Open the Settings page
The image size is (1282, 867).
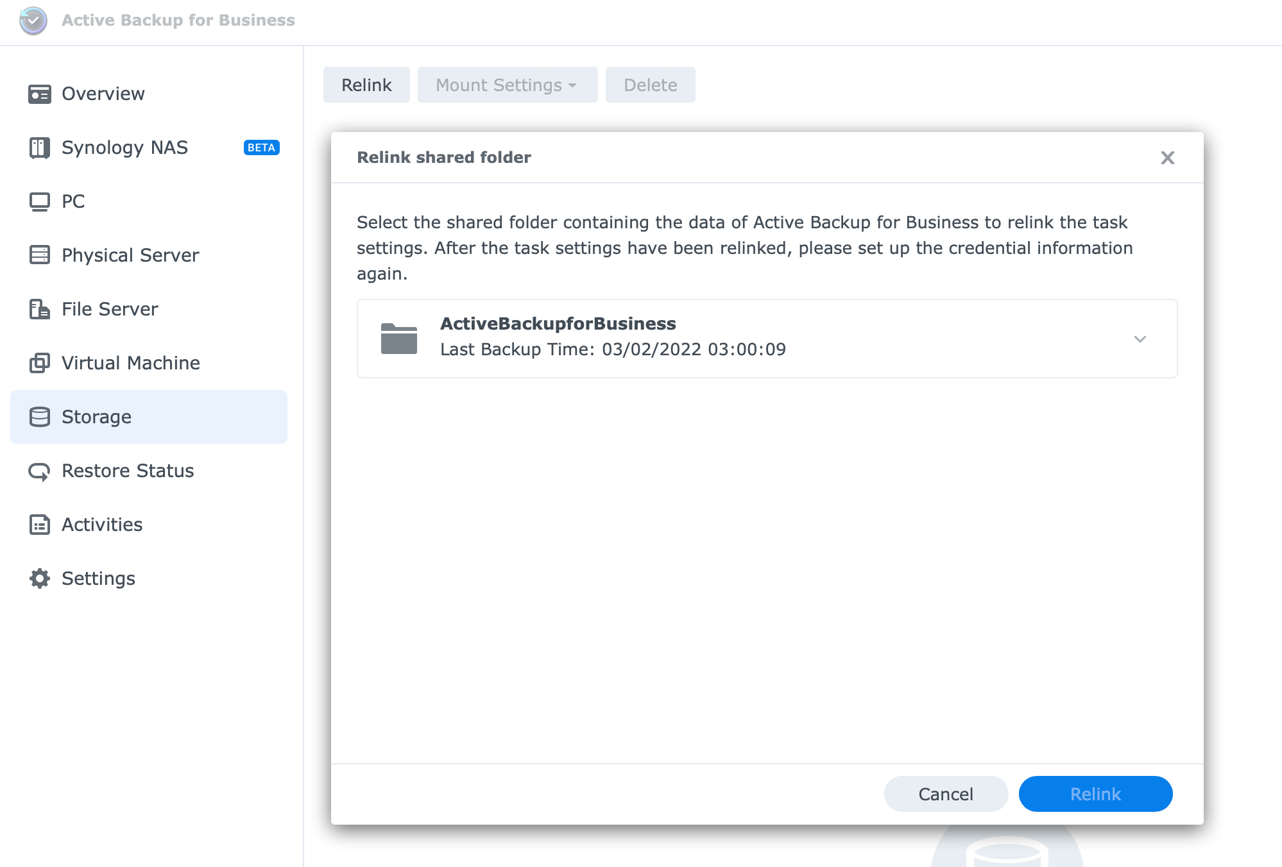(149, 578)
